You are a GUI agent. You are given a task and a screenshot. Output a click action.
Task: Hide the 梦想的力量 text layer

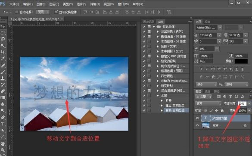point(197,118)
